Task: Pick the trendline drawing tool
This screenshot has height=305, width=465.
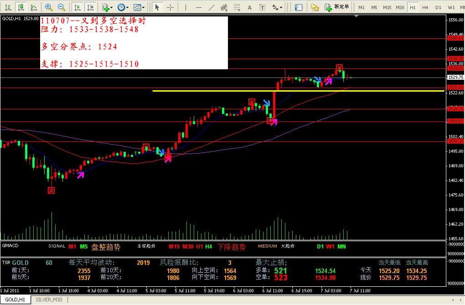Action: (211, 7)
